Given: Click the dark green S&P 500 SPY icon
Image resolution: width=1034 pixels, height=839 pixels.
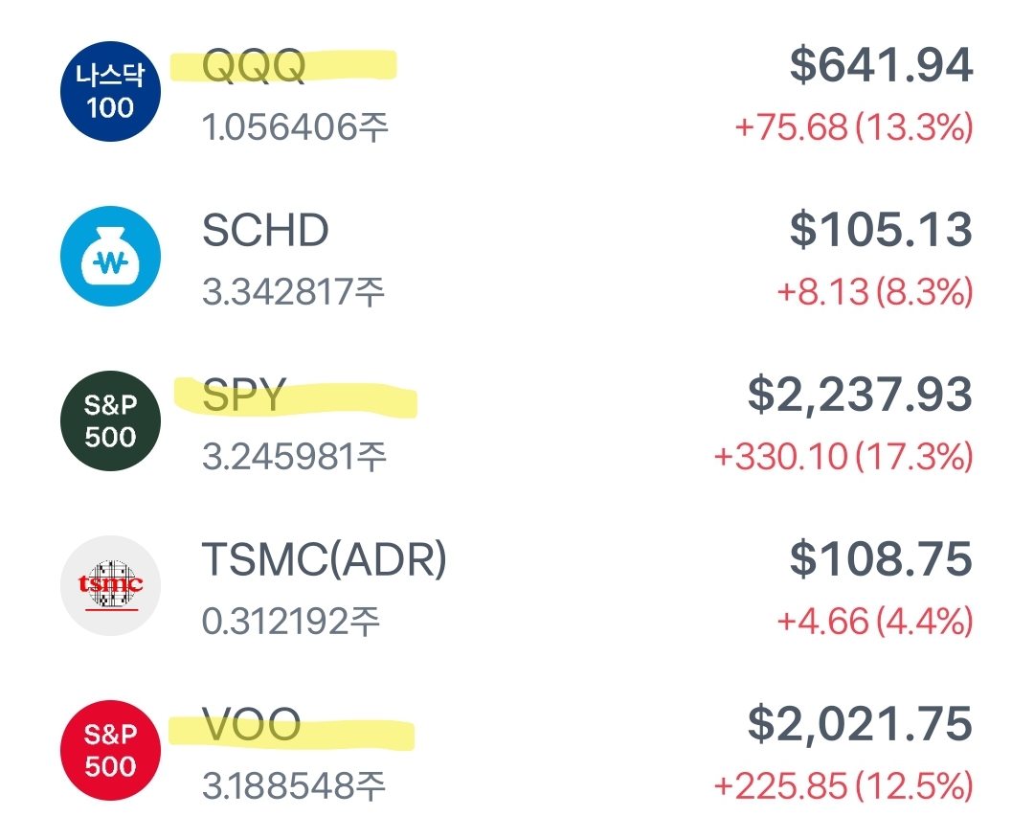Looking at the screenshot, I should tap(110, 421).
